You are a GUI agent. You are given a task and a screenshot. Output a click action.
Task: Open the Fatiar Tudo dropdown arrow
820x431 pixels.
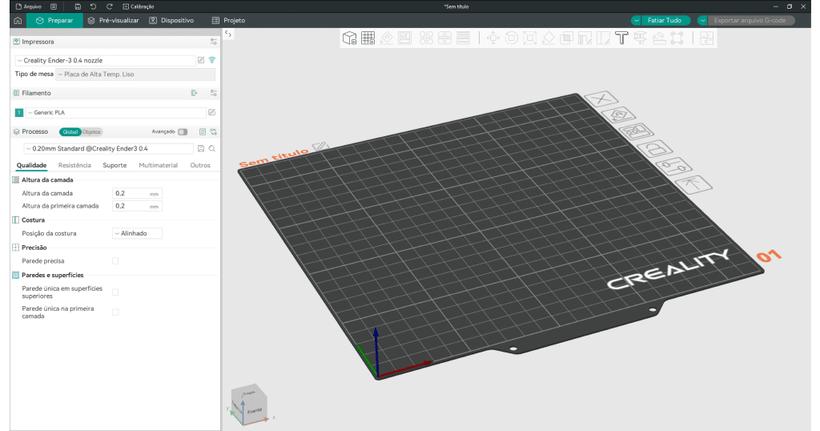click(x=636, y=20)
